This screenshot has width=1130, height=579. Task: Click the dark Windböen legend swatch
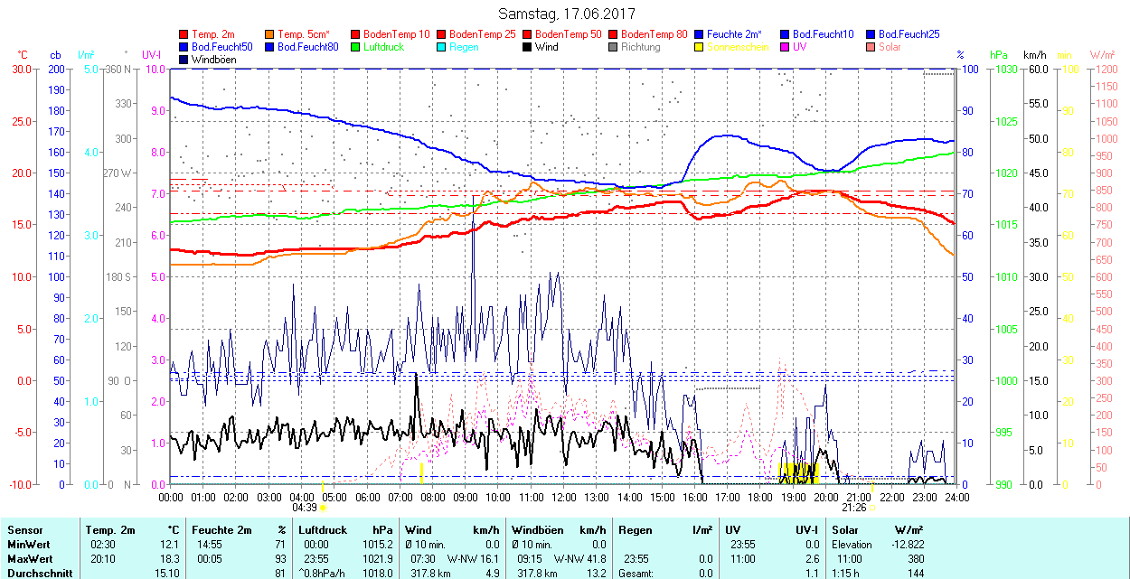click(184, 60)
